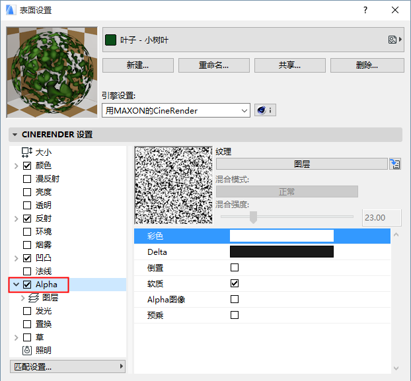The width and height of the screenshot is (411, 381).
Task: Expand the 凹凸 tree item
Action: pos(17,258)
